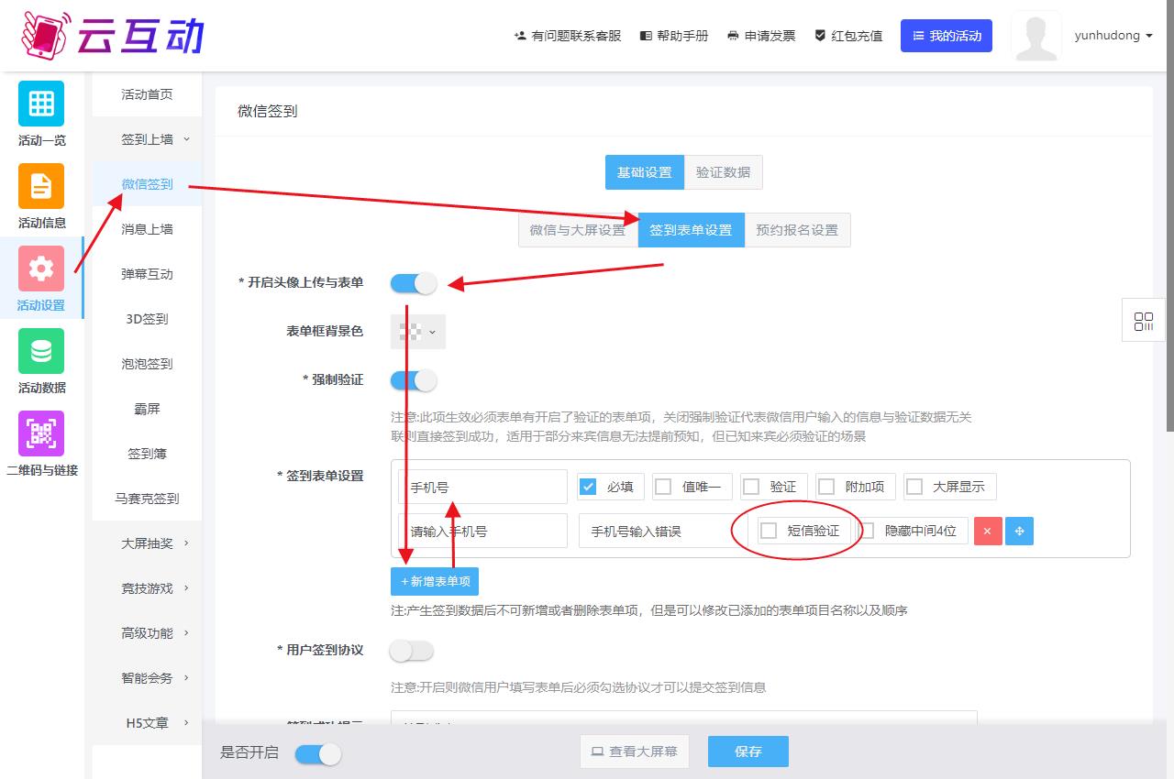Click the blue move form item handle
The image size is (1174, 779).
pos(1019,532)
